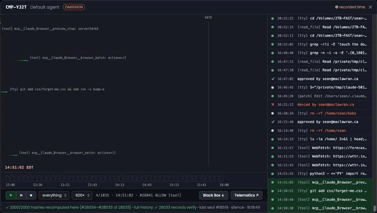Pause the replay

point(21,195)
